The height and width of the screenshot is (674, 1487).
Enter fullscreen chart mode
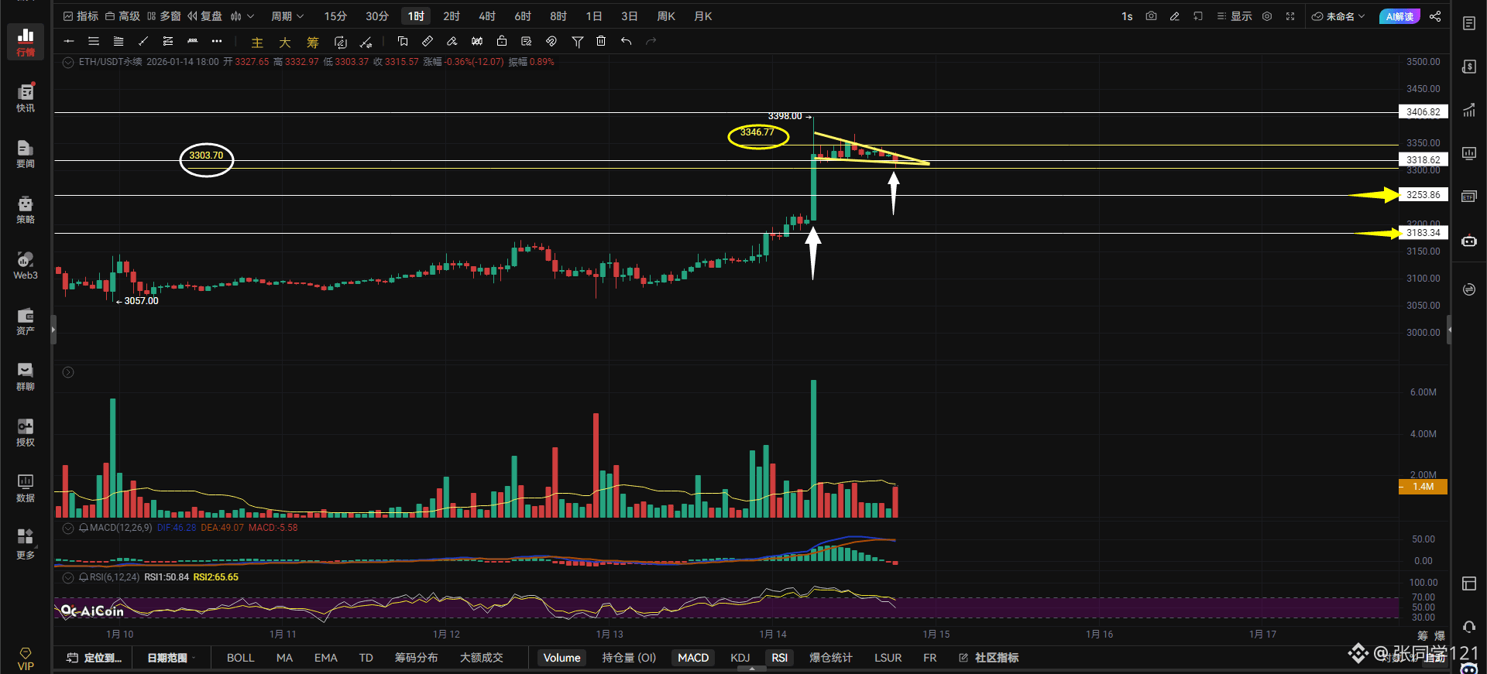1290,16
